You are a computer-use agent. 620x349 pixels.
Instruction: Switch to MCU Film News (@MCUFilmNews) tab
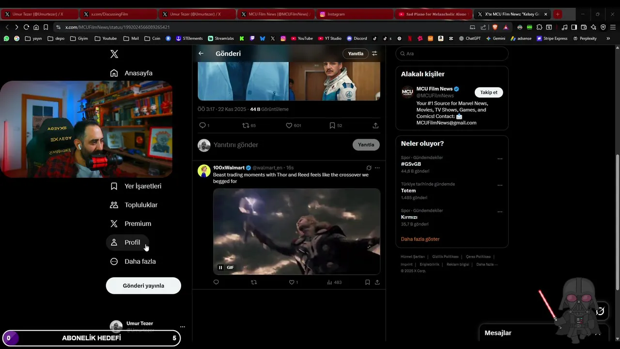click(276, 14)
